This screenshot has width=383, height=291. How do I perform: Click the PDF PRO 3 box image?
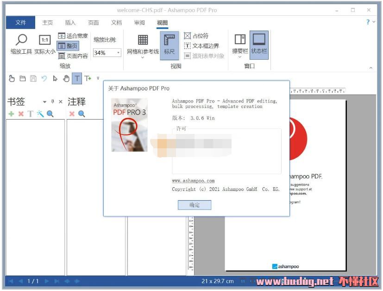click(x=130, y=125)
